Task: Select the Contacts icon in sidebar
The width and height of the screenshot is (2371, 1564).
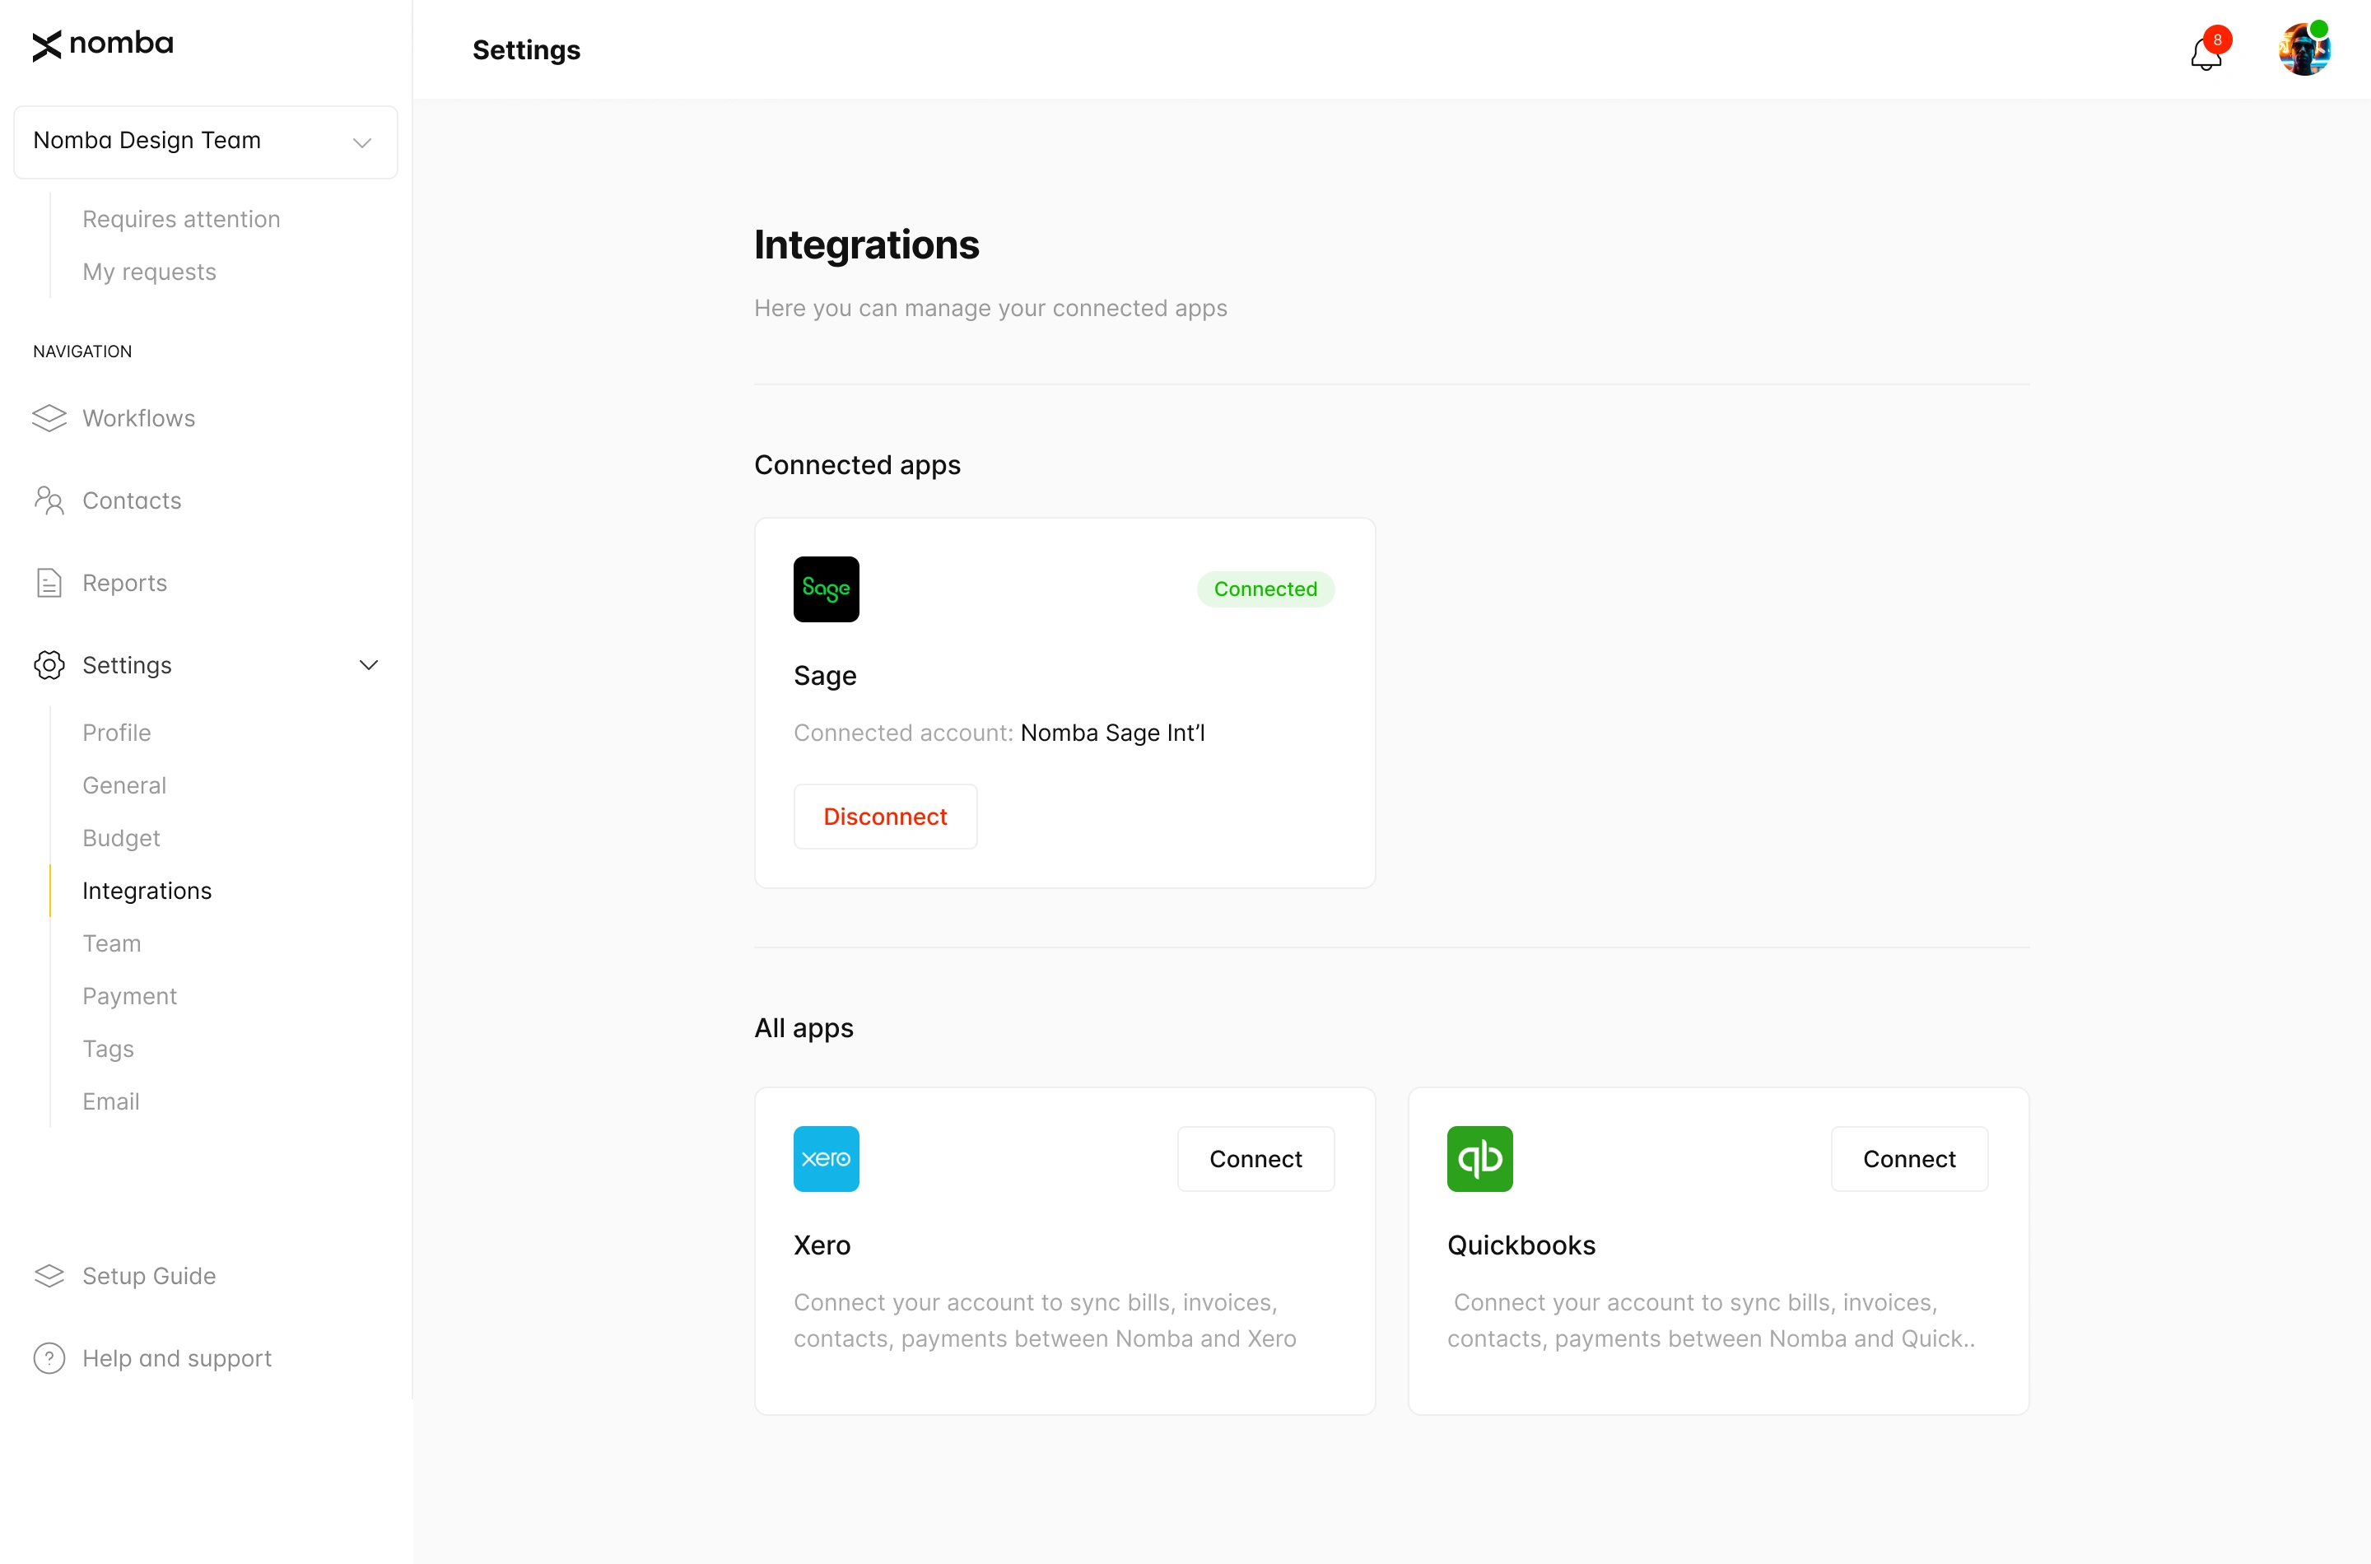Action: (49, 500)
